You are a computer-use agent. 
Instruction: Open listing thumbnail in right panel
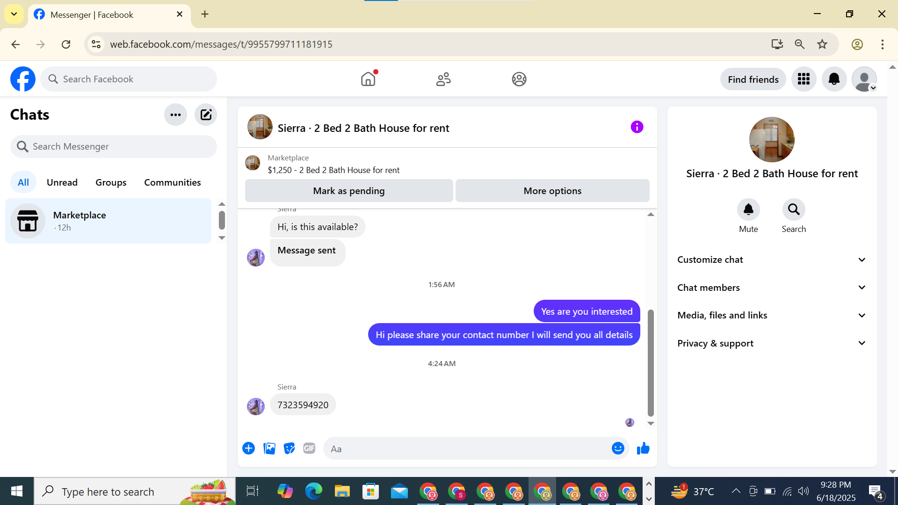[x=772, y=139]
